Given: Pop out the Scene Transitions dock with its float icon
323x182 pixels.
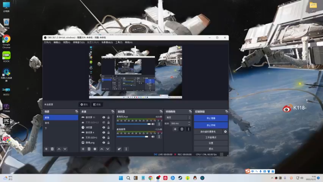Looking at the screenshot, I should [x=190, y=112].
